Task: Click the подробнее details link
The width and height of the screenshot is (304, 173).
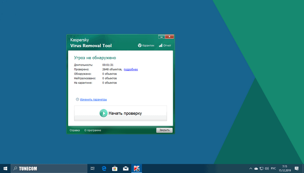Action: click(131, 69)
